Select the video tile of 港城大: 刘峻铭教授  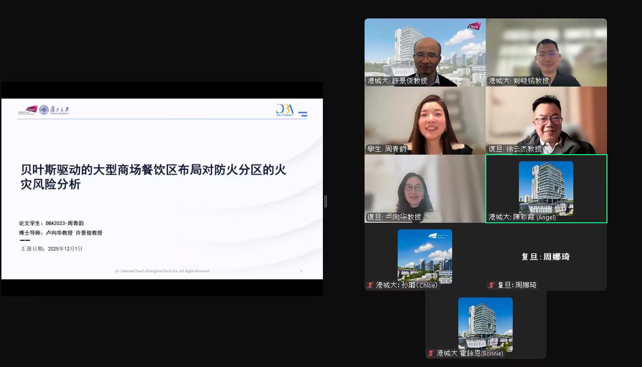coord(546,52)
